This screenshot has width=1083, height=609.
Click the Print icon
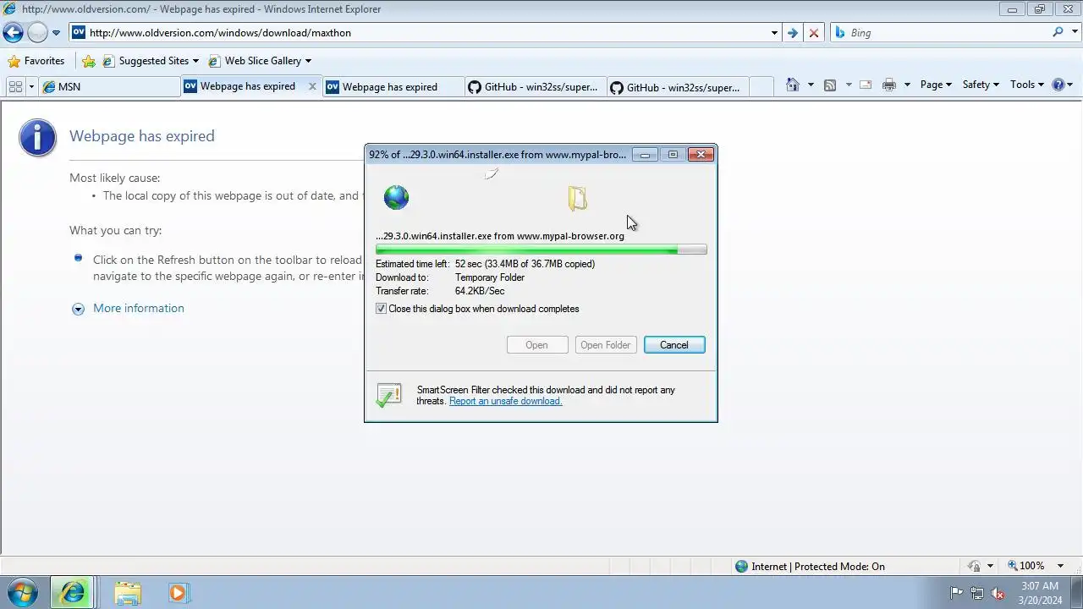[888, 85]
